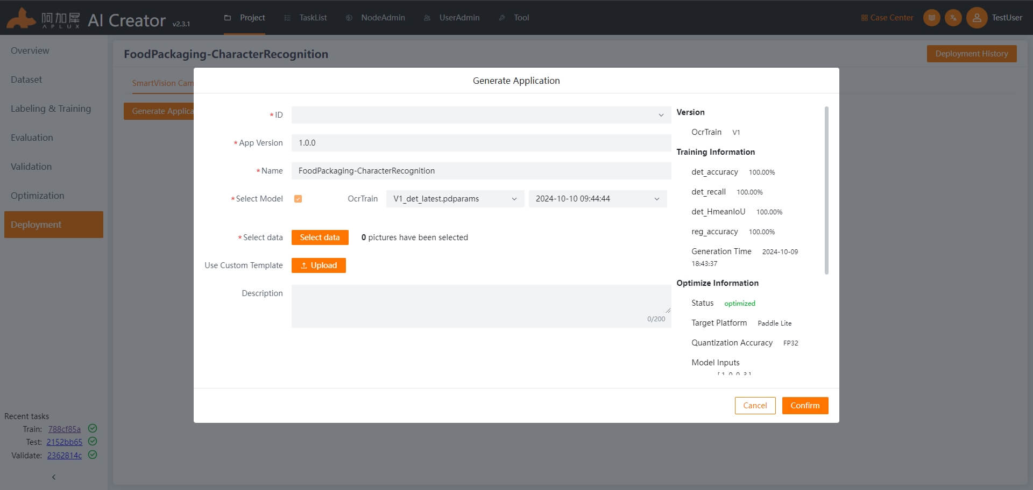The image size is (1033, 490).
Task: Click the NodeAdmin icon
Action: click(349, 18)
